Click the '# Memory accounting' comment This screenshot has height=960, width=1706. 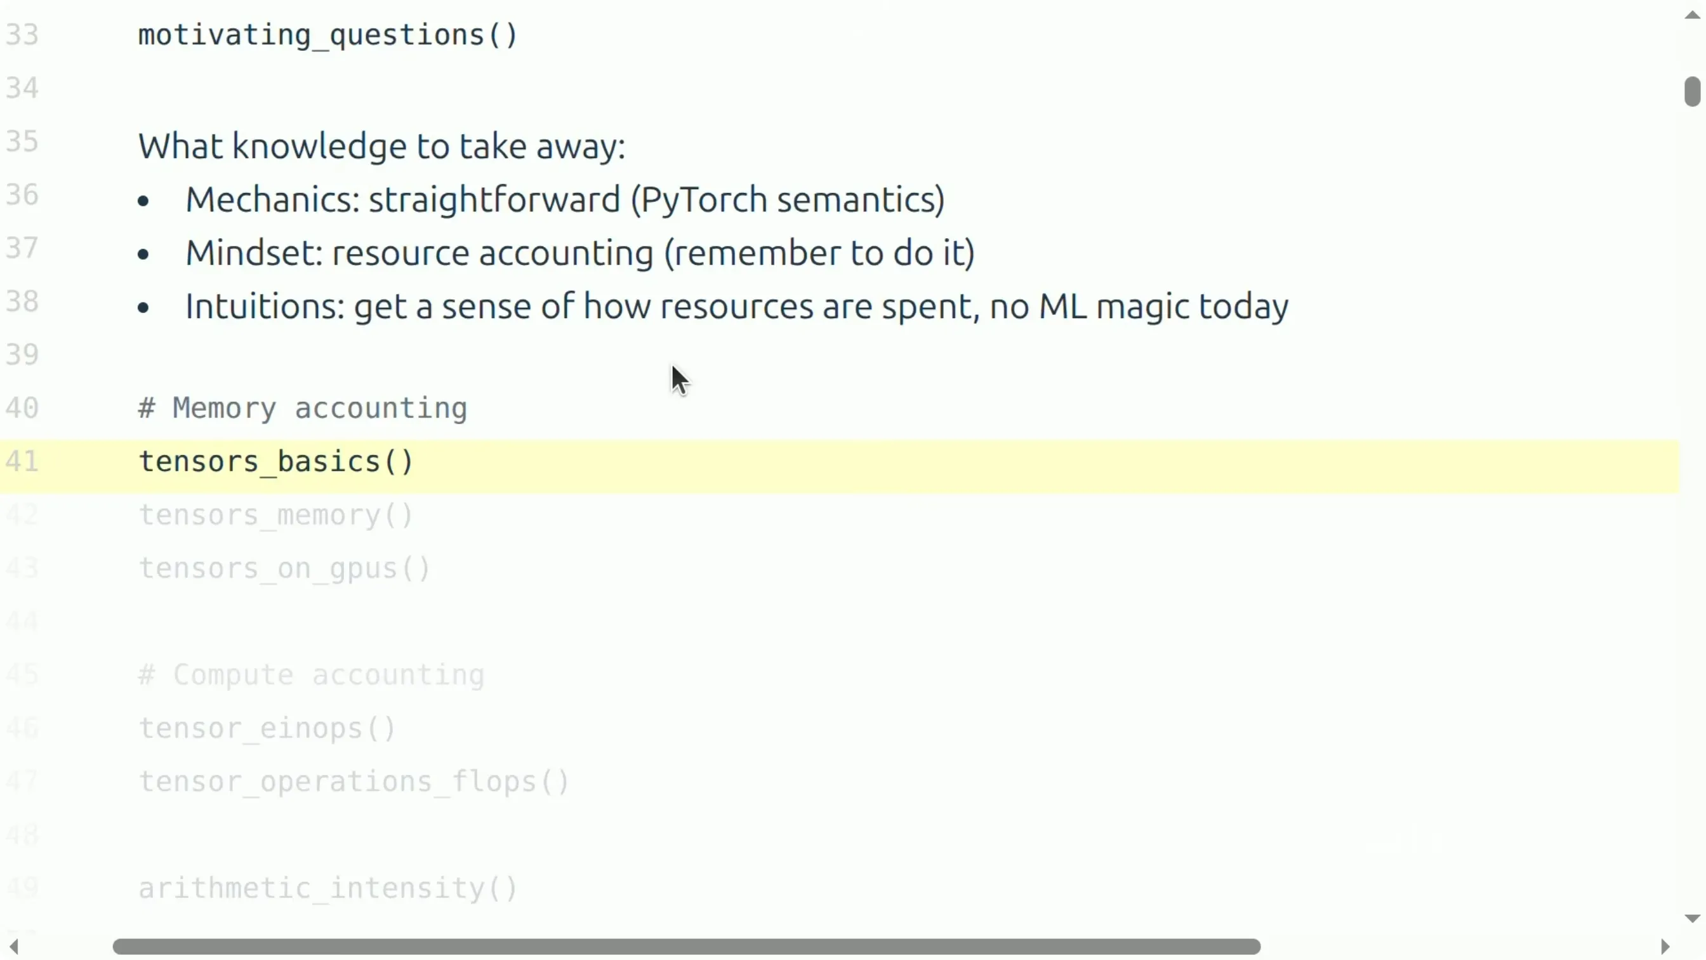tap(303, 408)
